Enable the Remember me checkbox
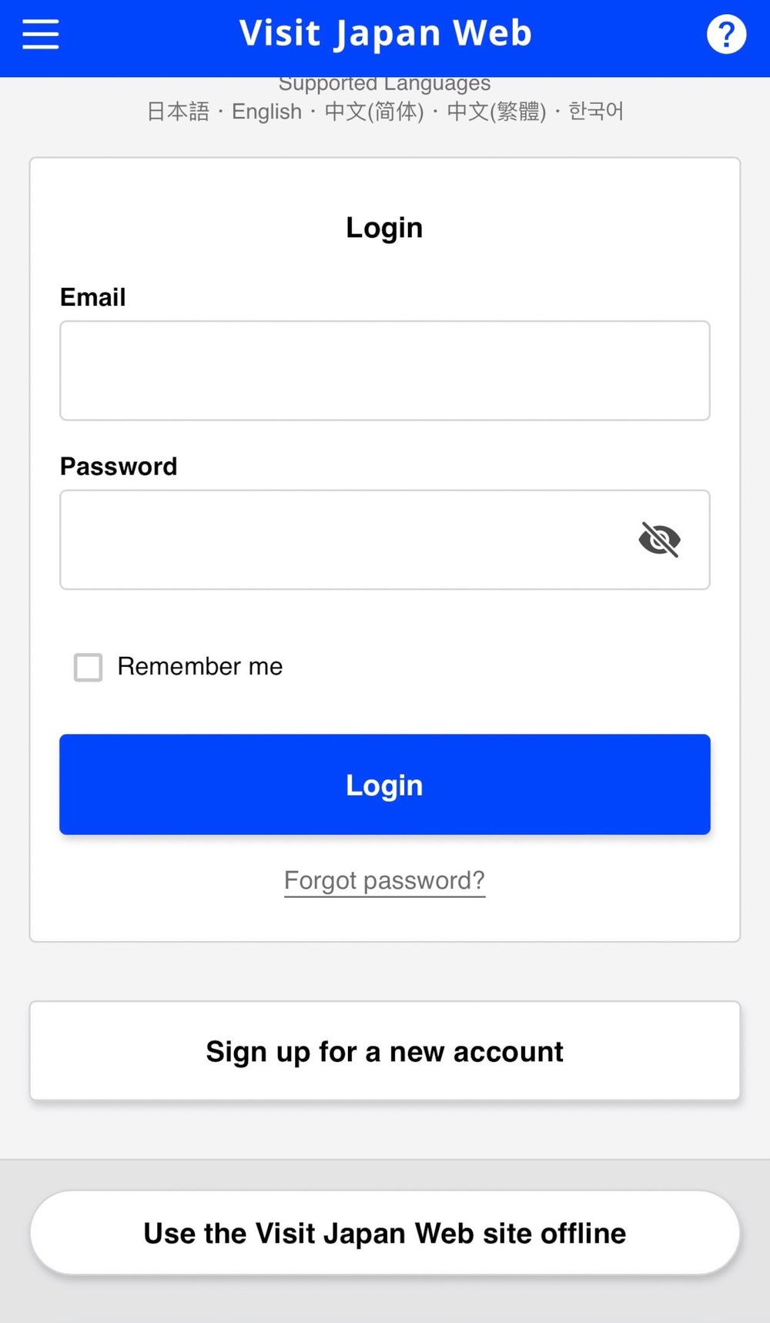 pyautogui.click(x=88, y=667)
